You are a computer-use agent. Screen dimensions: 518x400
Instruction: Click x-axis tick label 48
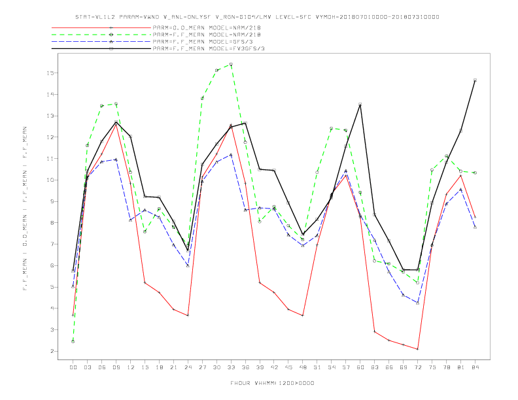click(x=303, y=367)
